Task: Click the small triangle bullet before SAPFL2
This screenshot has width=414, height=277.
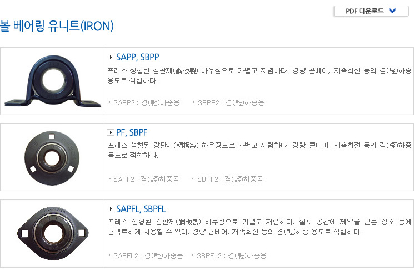Action: pyautogui.click(x=109, y=255)
